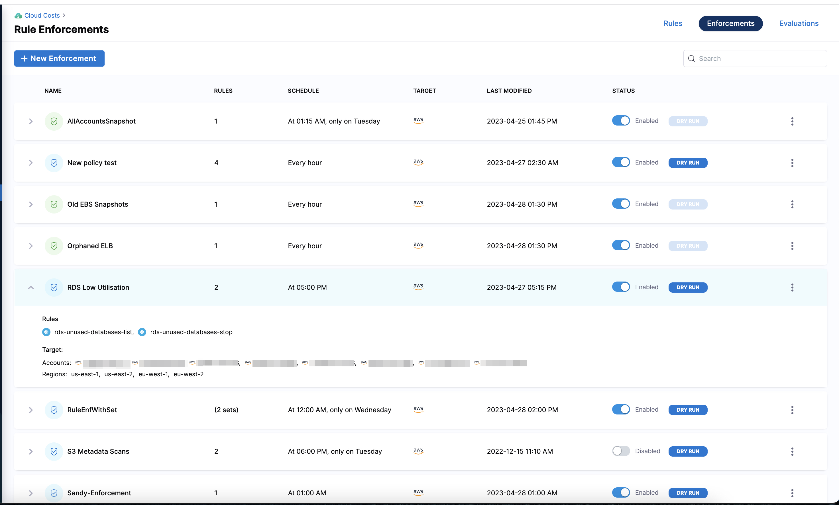The width and height of the screenshot is (839, 505).
Task: Click AWS target icon in New policy test row
Action: (x=418, y=162)
